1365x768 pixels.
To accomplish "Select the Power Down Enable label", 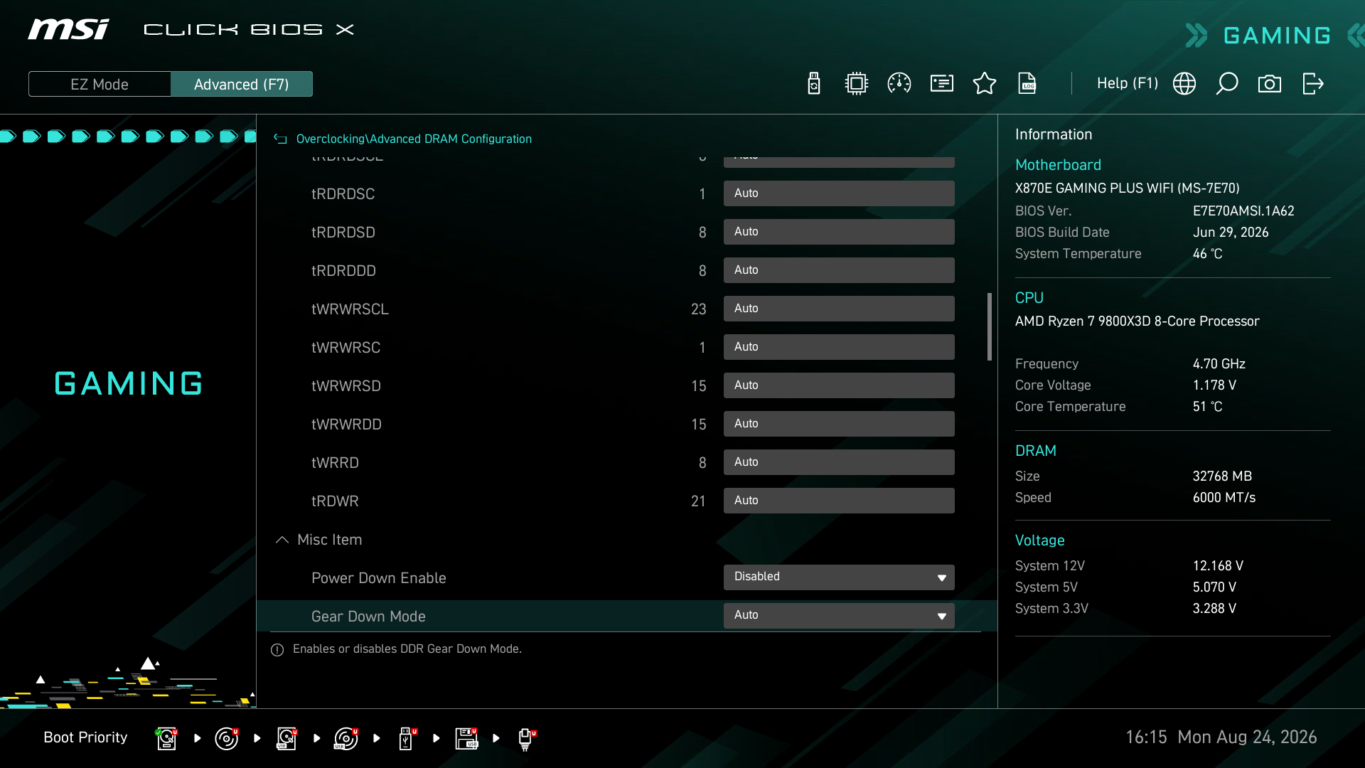I will pyautogui.click(x=379, y=578).
